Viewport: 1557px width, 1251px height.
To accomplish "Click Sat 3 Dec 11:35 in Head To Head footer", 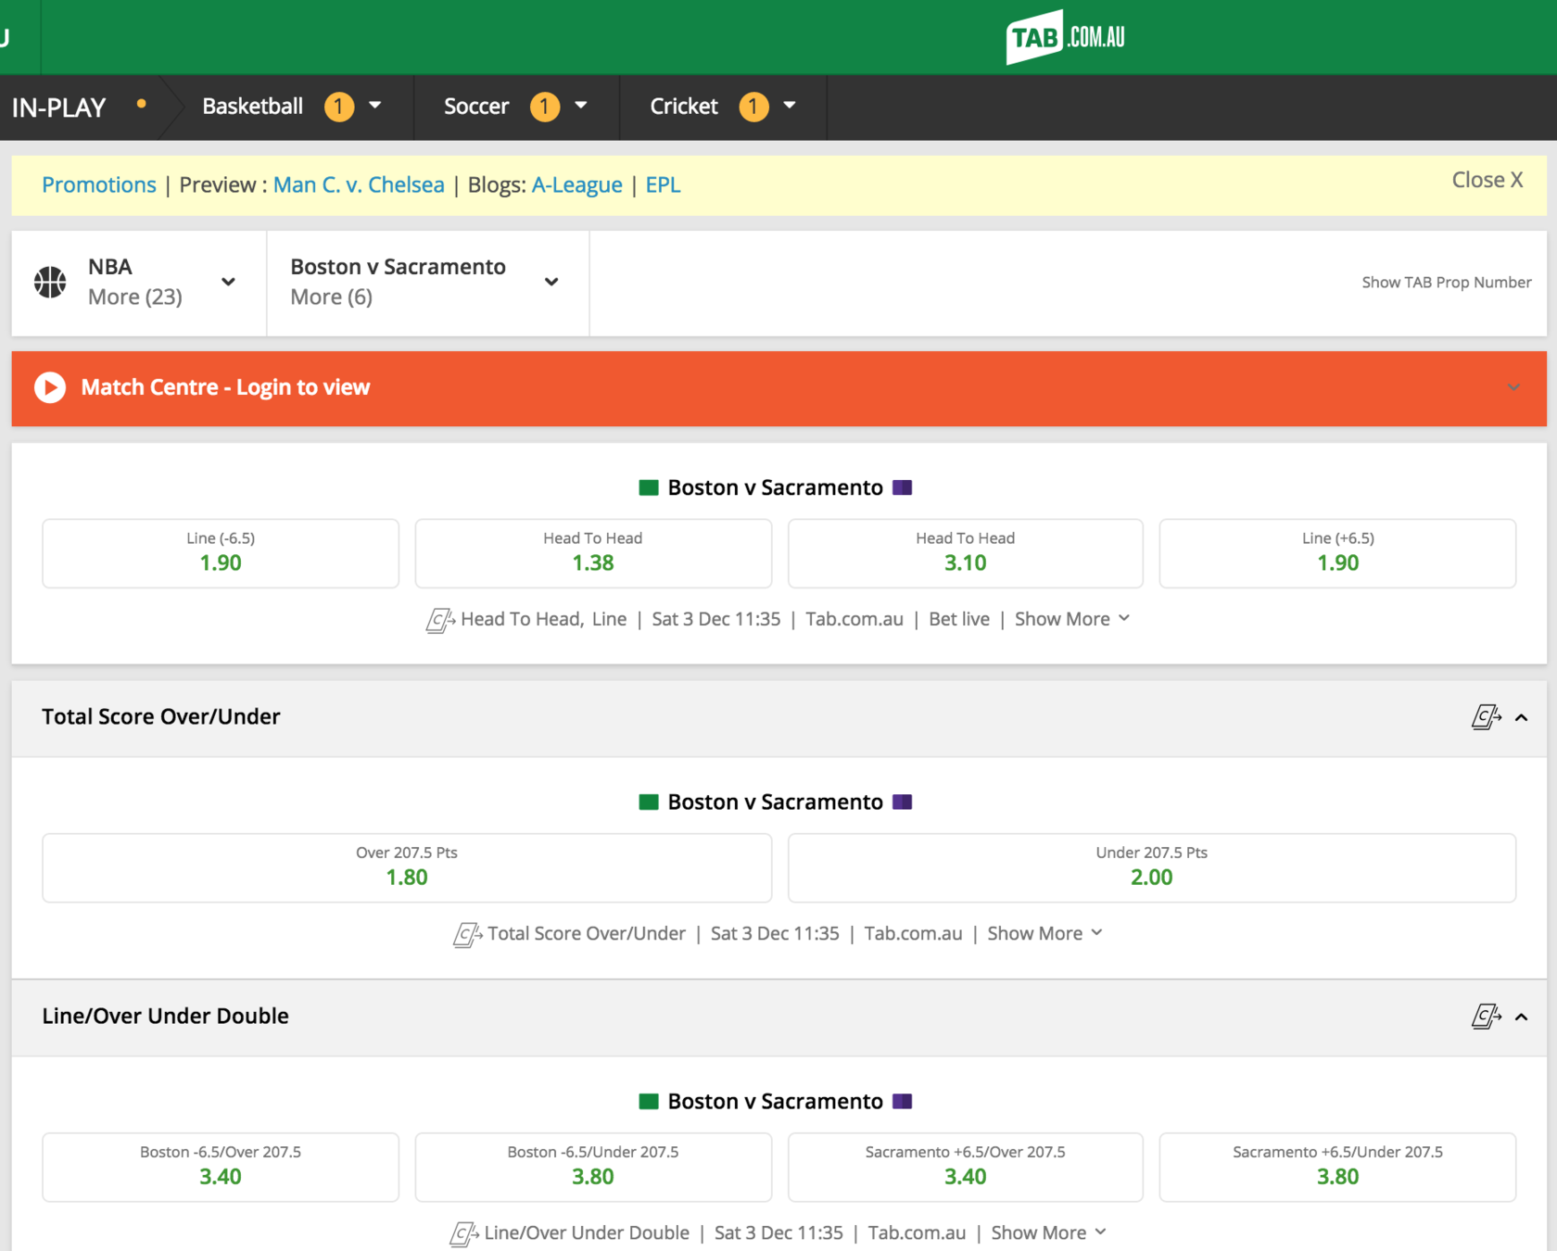I will pos(716,619).
